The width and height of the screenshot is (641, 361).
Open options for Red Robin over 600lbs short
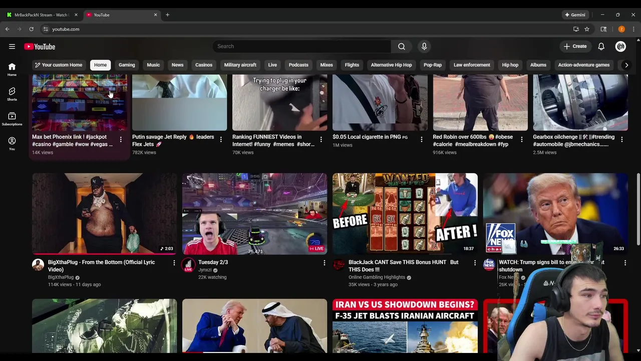pos(521,140)
